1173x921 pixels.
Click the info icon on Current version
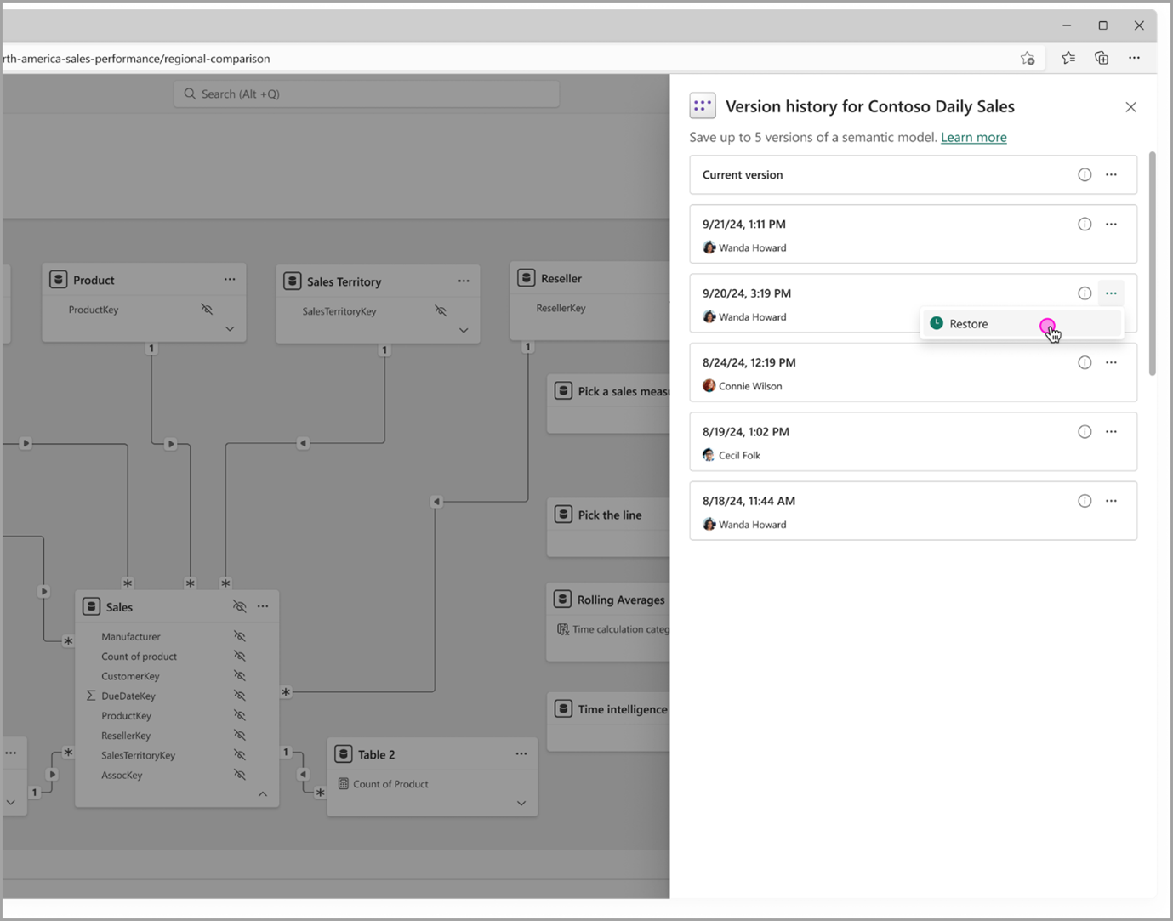point(1085,174)
